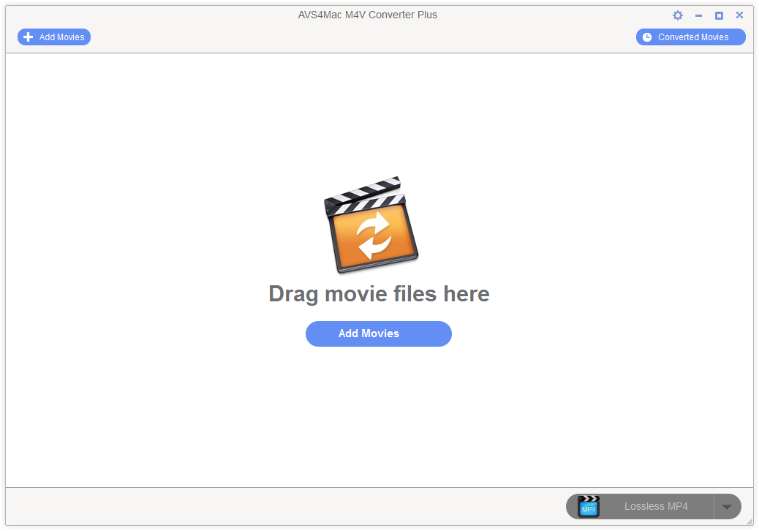The height and width of the screenshot is (531, 759).
Task: Click the "Drag movie files here" text
Action: pos(379,294)
